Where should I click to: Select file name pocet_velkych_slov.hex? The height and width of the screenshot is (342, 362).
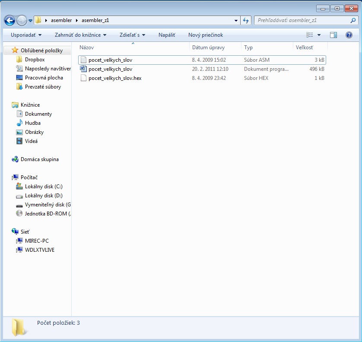[115, 78]
